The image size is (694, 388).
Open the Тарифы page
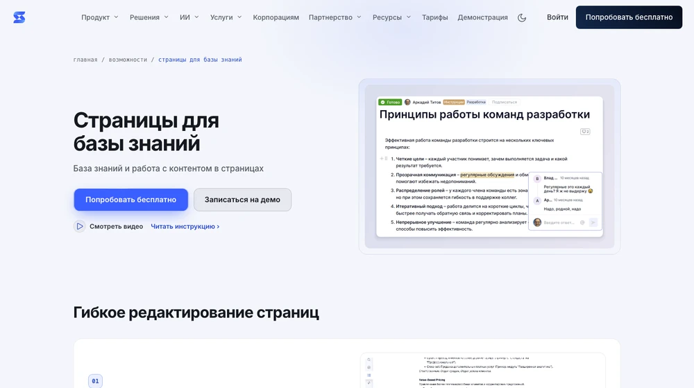(434, 17)
